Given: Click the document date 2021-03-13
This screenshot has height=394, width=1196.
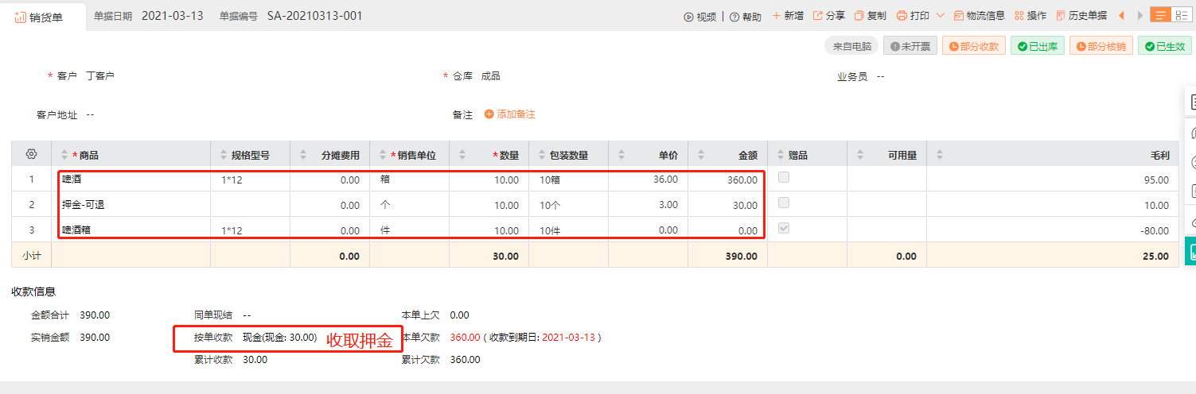Looking at the screenshot, I should pyautogui.click(x=173, y=16).
